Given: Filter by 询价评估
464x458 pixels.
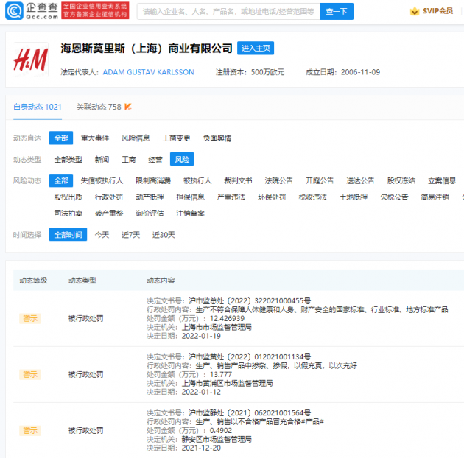Looking at the screenshot, I should [x=150, y=214].
